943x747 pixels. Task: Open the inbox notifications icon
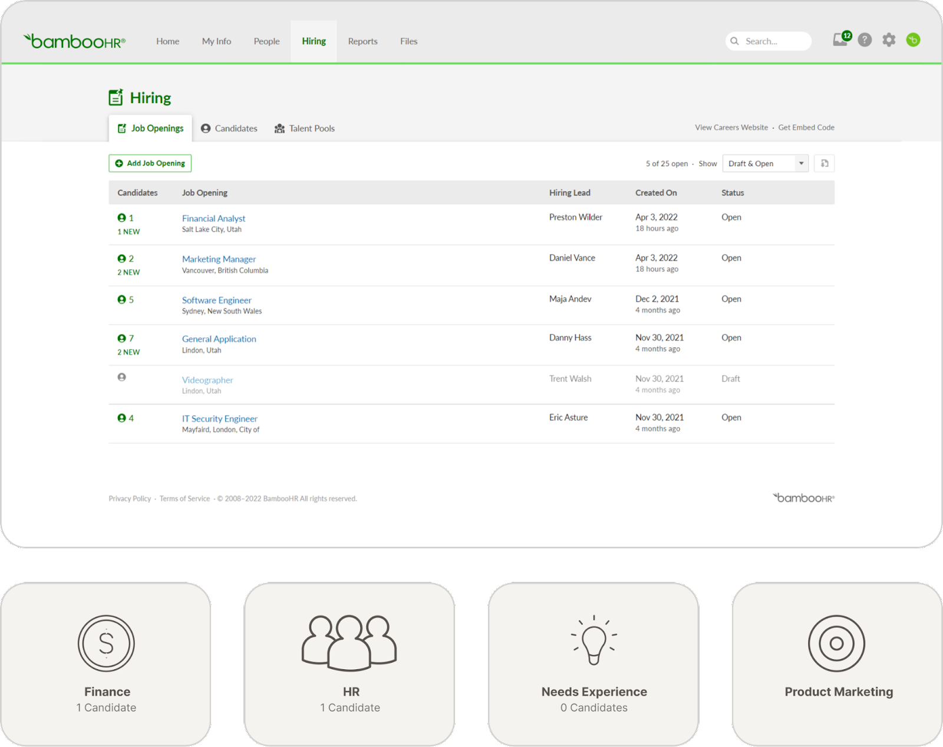coord(840,40)
